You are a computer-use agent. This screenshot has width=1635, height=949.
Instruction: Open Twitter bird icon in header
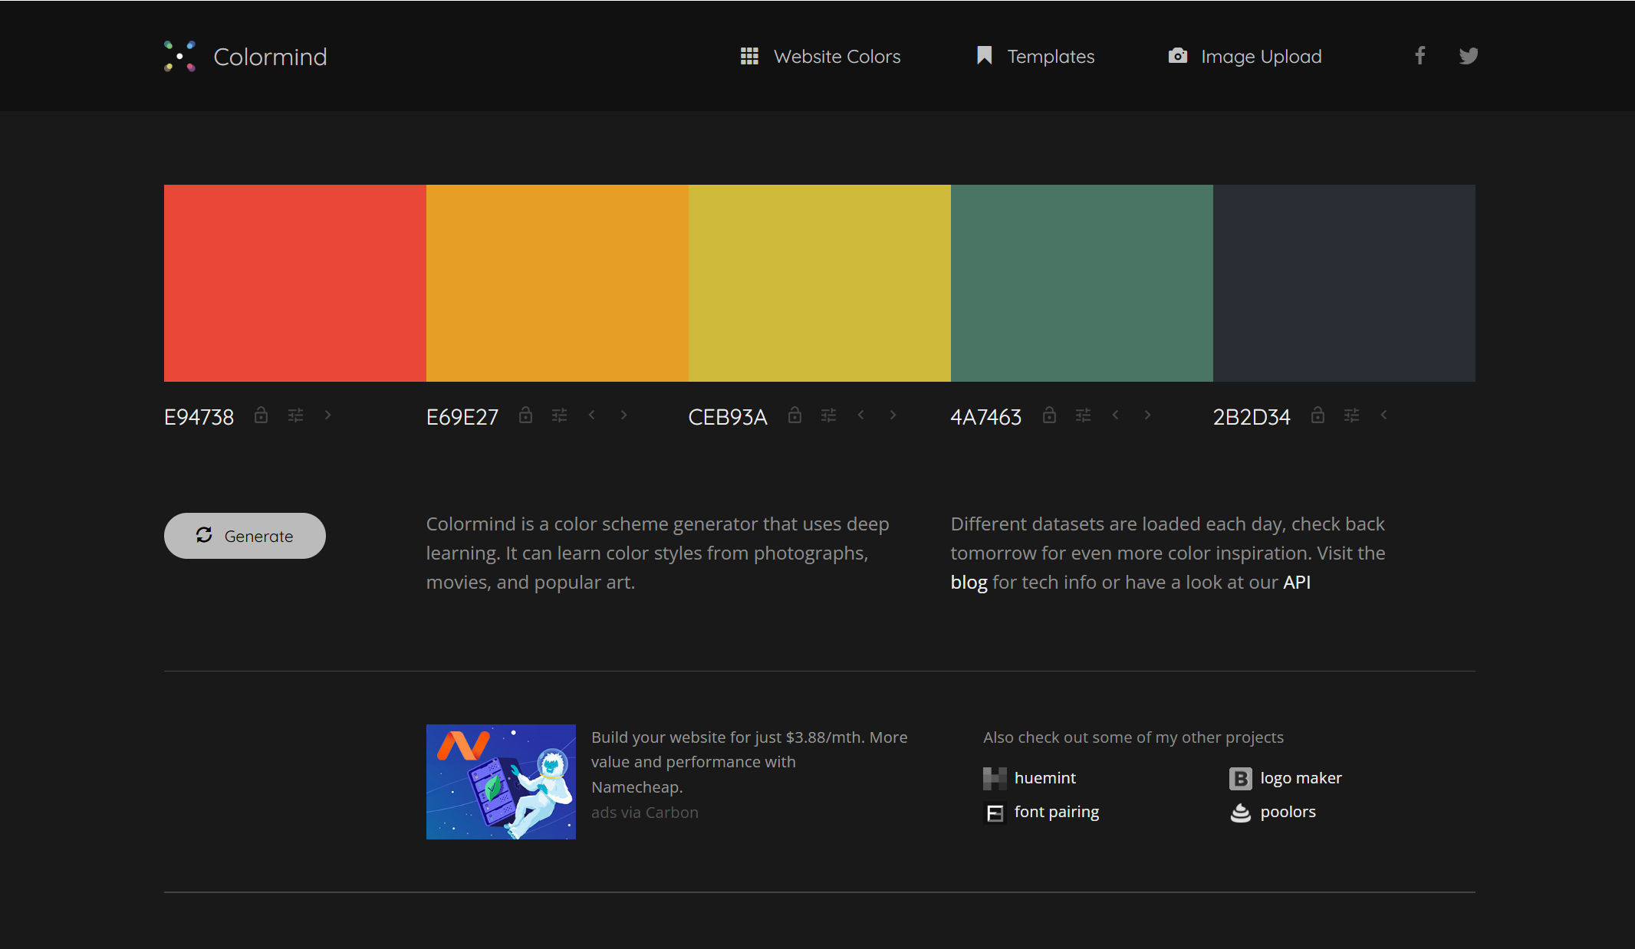coord(1468,56)
